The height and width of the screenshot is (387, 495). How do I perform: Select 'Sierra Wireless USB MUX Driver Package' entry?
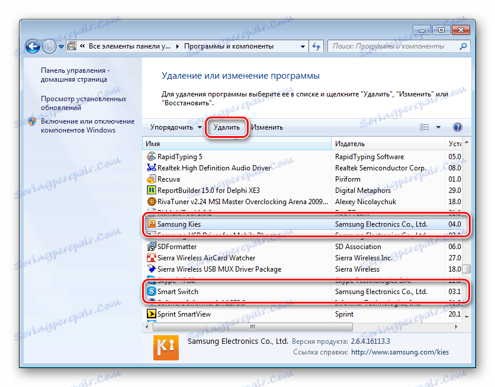(220, 269)
